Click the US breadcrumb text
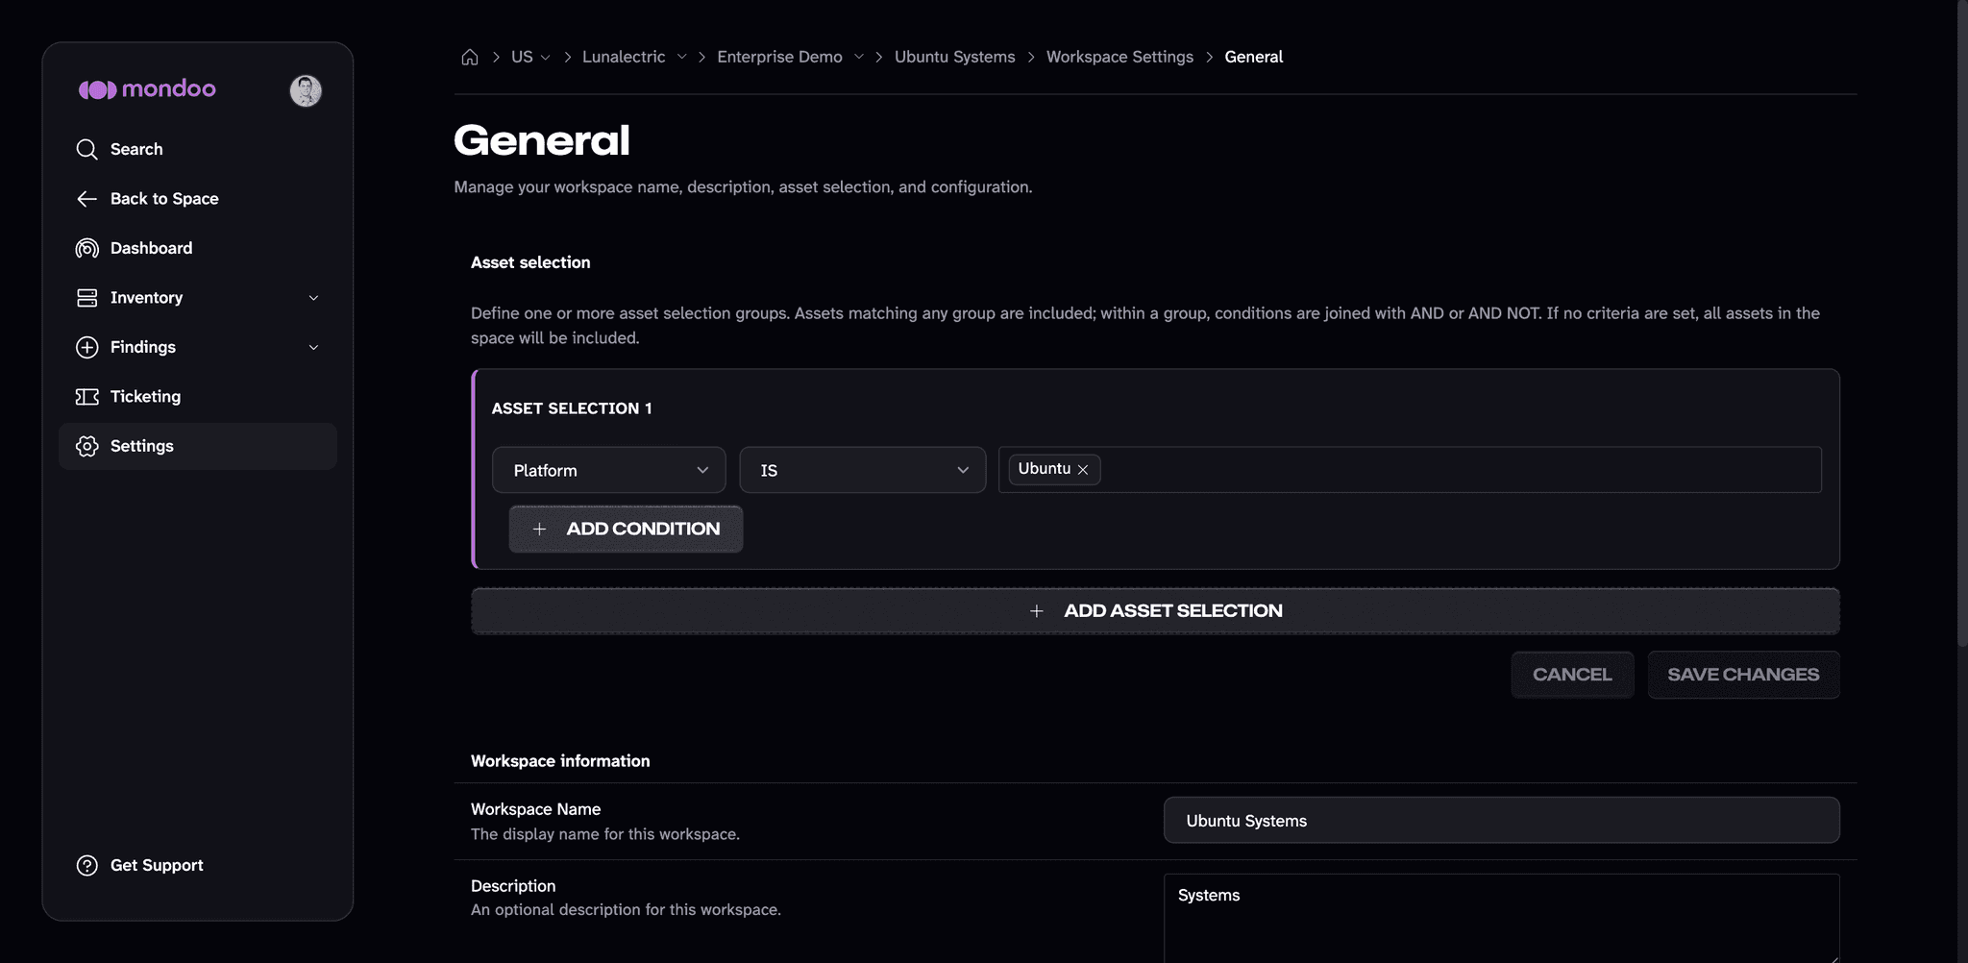The height and width of the screenshot is (963, 1968). point(522,57)
